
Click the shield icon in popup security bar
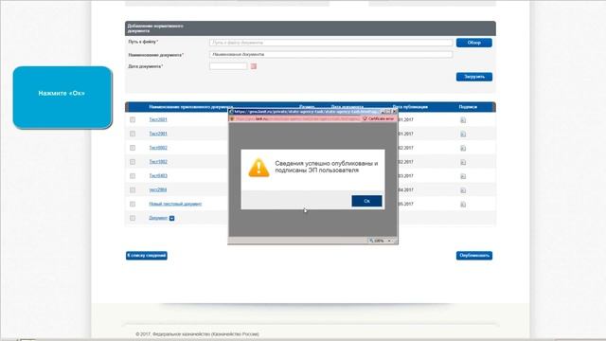coord(232,118)
